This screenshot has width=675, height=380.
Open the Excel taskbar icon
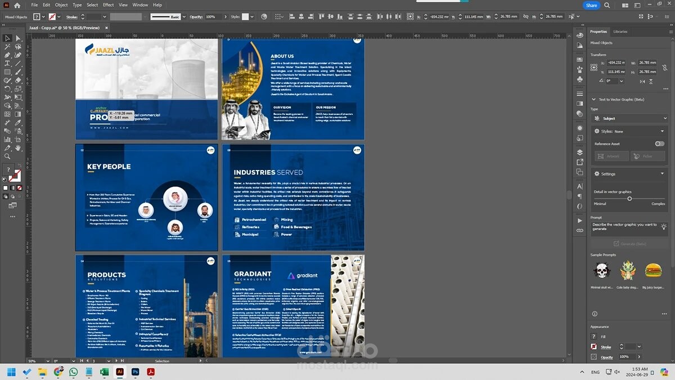pos(104,372)
